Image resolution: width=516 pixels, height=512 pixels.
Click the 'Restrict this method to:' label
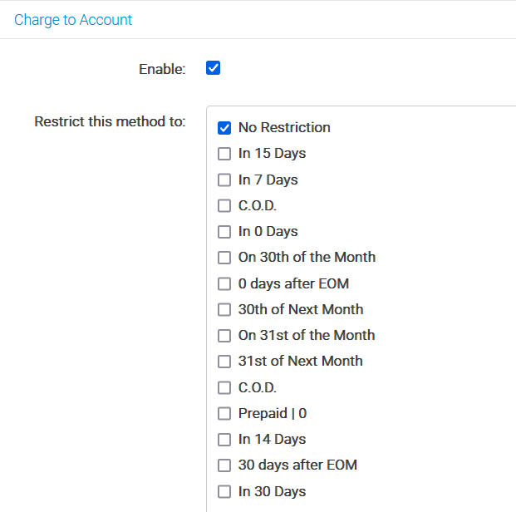tap(109, 122)
